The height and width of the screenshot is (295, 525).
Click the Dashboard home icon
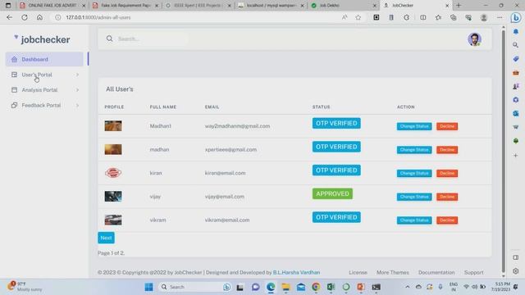14,59
